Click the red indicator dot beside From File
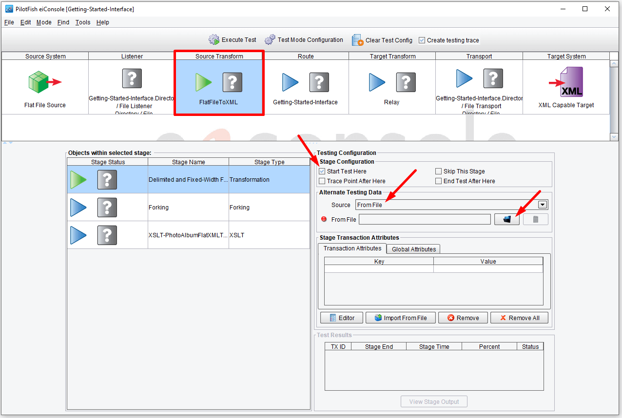622x418 pixels. (324, 219)
